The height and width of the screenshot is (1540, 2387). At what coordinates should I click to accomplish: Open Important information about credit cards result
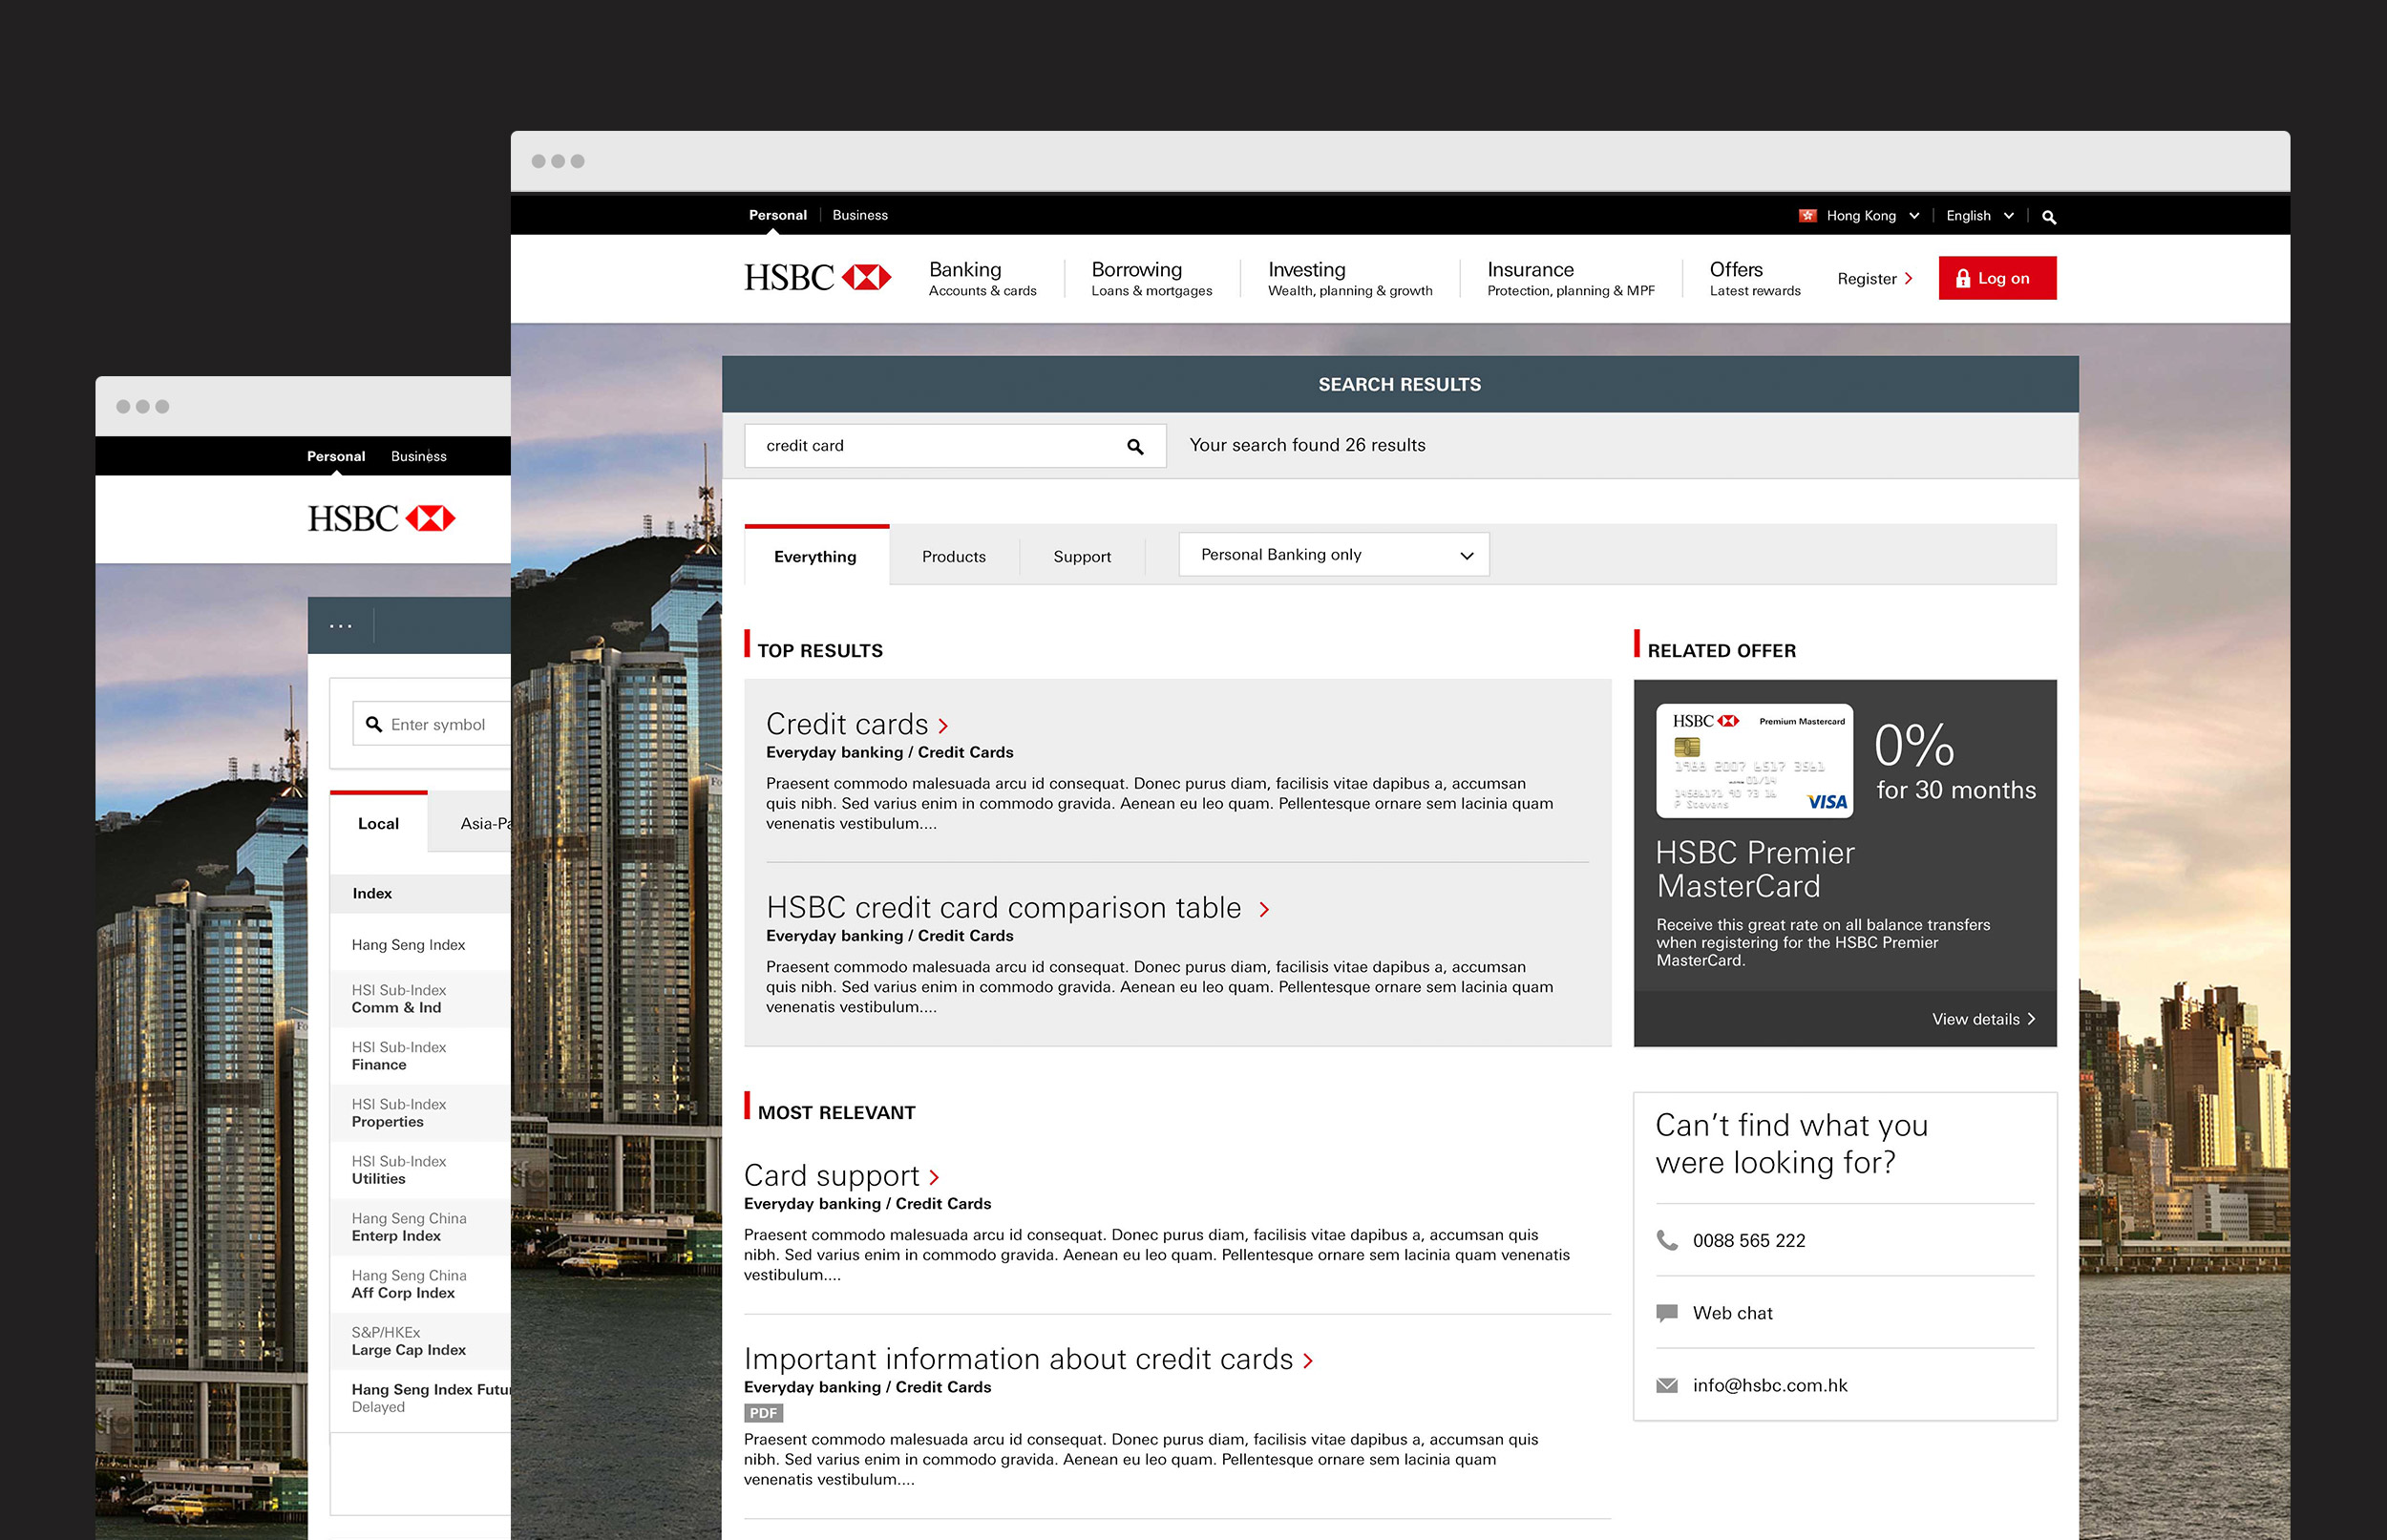pyautogui.click(x=1018, y=1359)
